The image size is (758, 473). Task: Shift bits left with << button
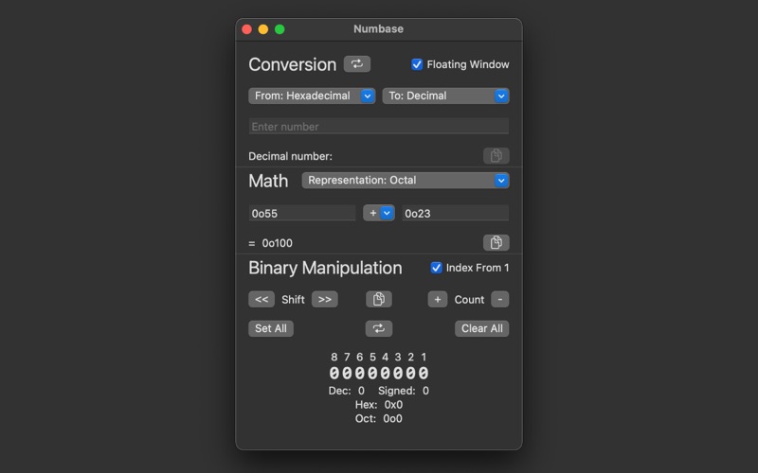point(262,299)
